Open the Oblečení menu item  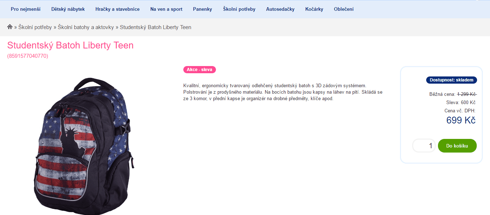[343, 9]
